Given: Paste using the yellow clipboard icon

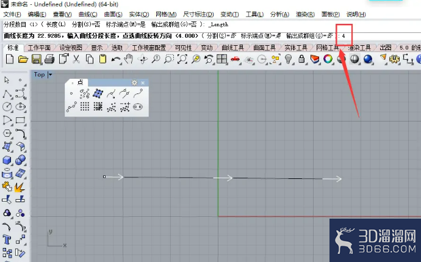Looking at the screenshot, I should click(x=103, y=59).
